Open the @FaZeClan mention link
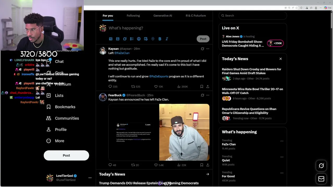This screenshot has height=187, width=333. [122, 53]
